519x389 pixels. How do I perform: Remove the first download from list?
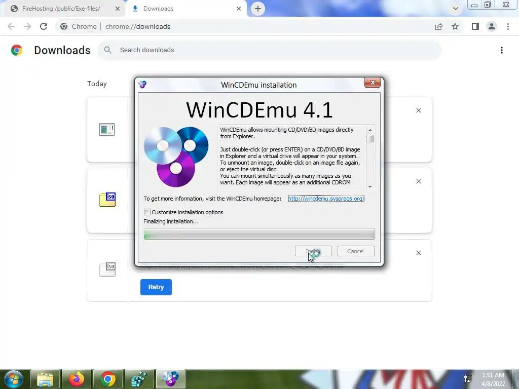[418, 110]
